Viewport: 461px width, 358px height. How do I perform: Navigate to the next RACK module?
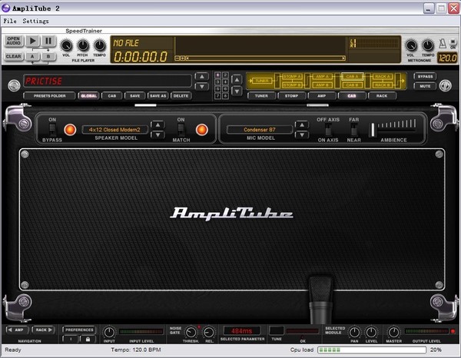pyautogui.click(x=44, y=330)
